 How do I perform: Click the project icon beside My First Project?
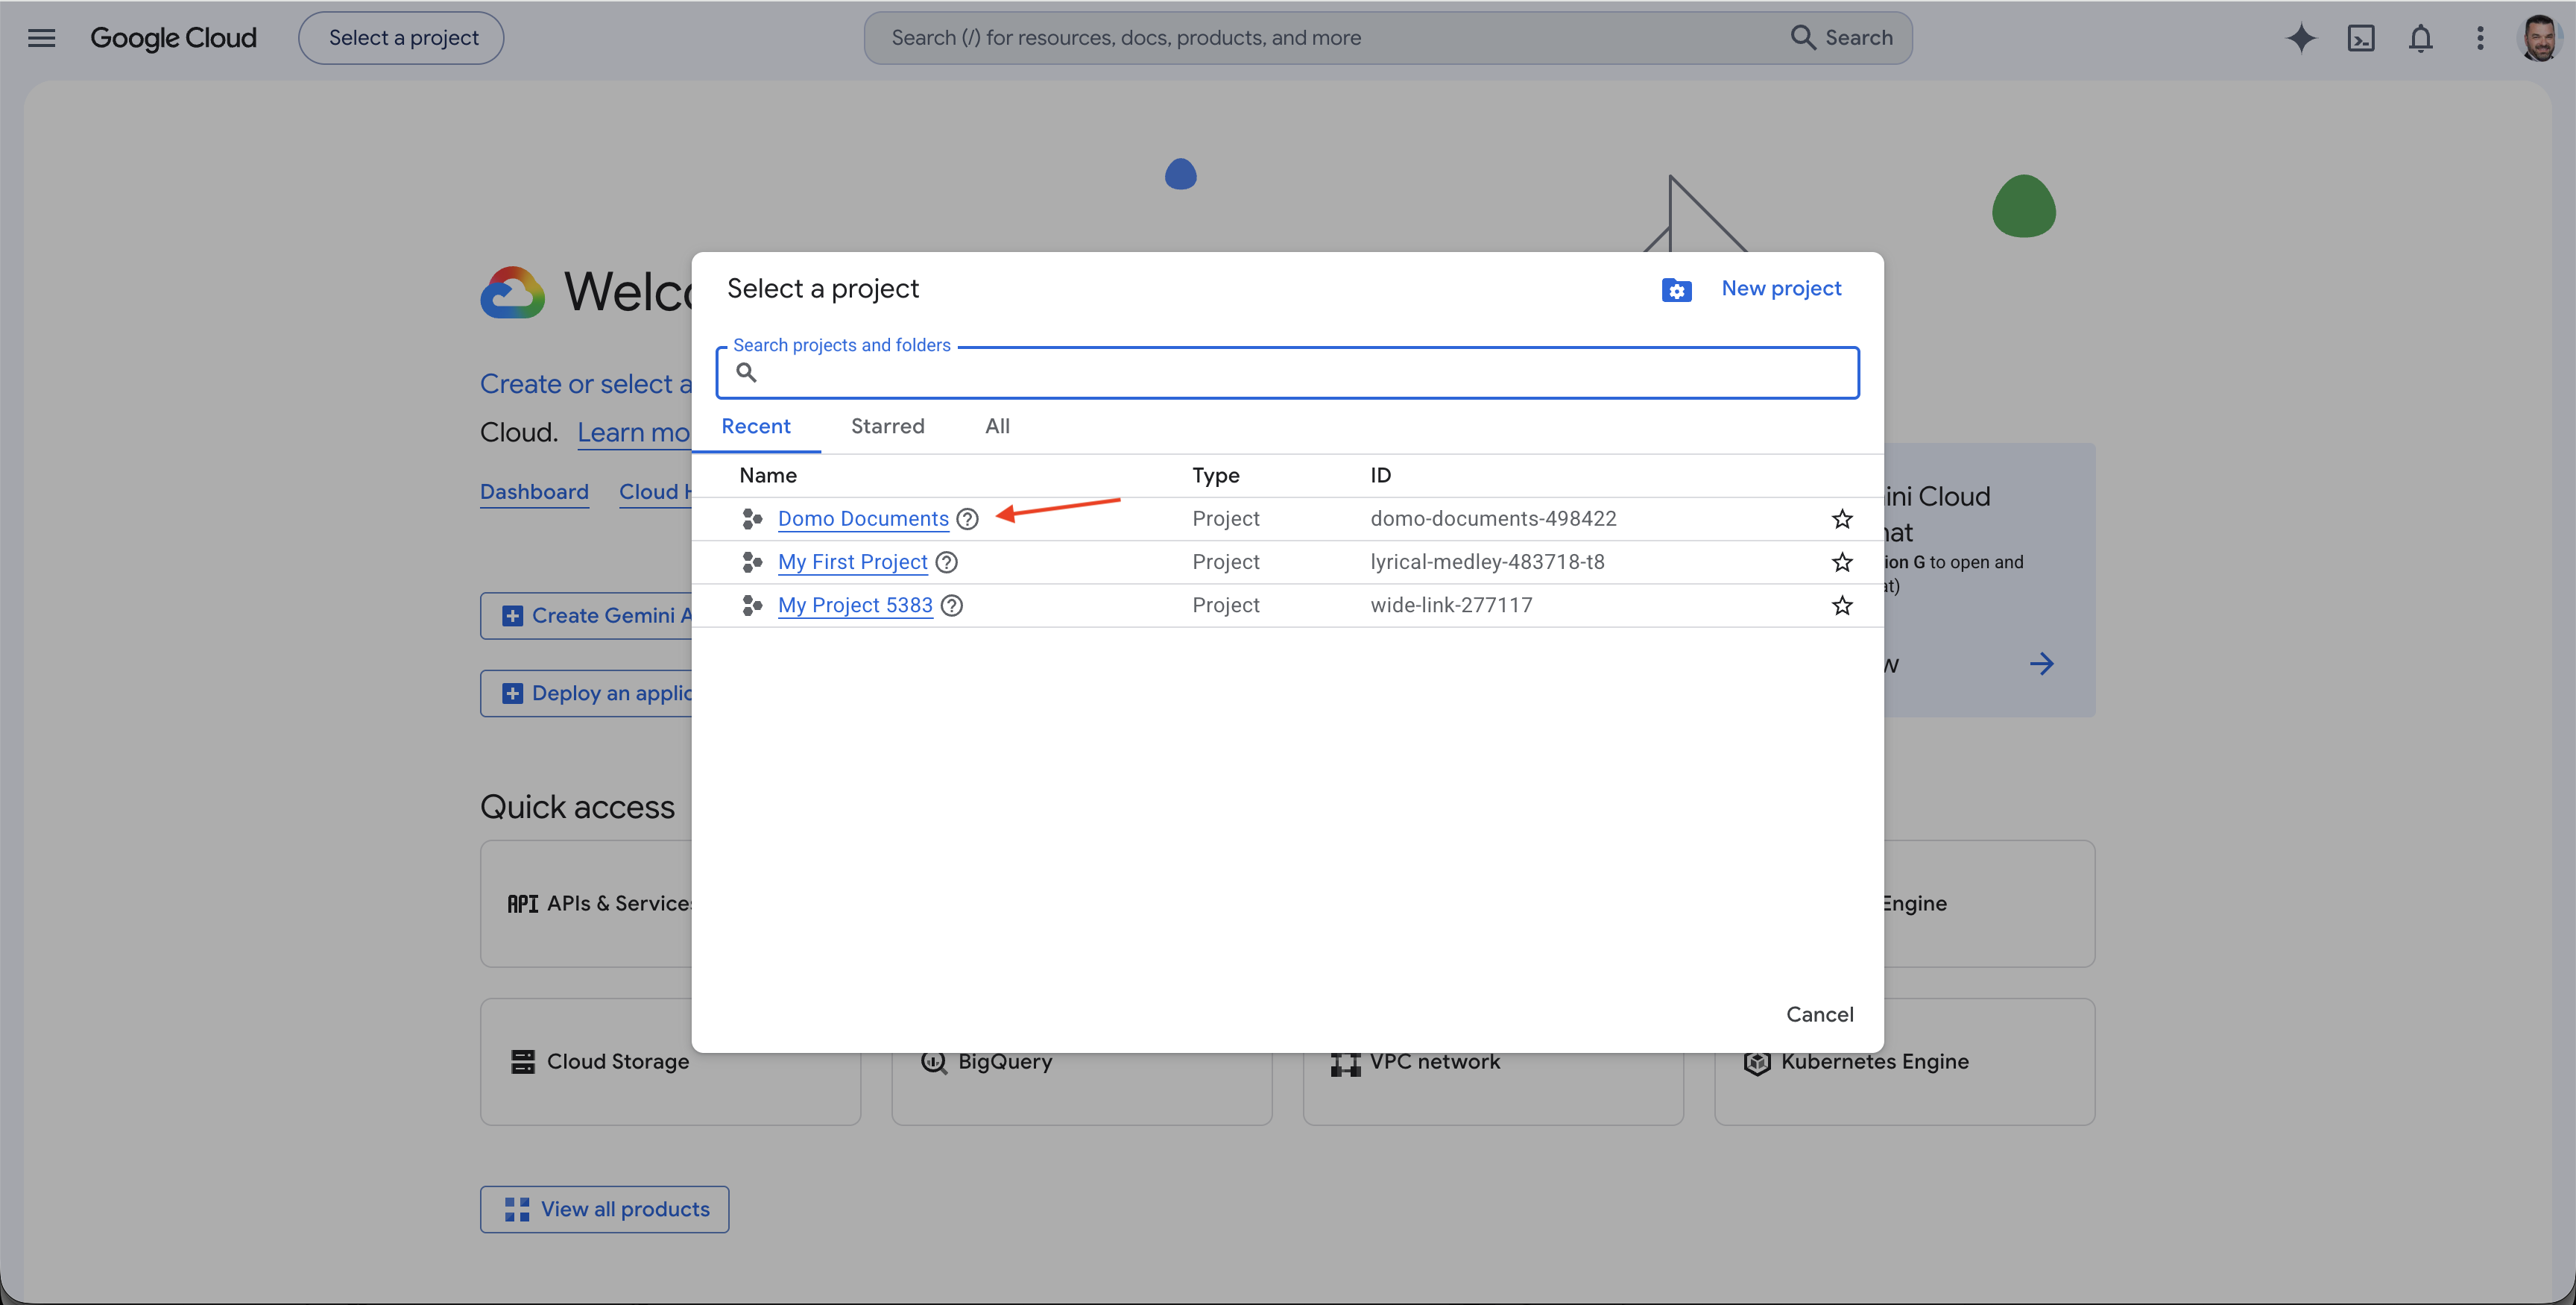[752, 562]
